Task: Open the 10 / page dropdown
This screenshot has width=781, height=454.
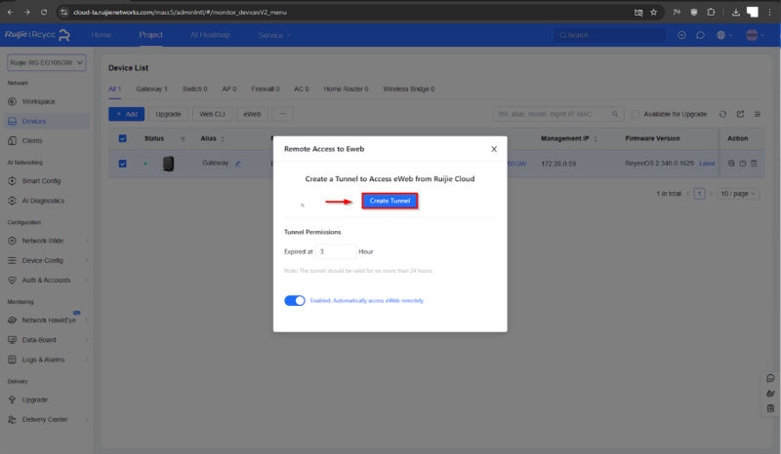Action: point(739,194)
